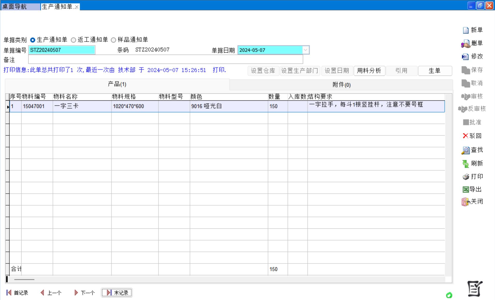Click the 用料分析 button
495x300 pixels.
click(369, 71)
